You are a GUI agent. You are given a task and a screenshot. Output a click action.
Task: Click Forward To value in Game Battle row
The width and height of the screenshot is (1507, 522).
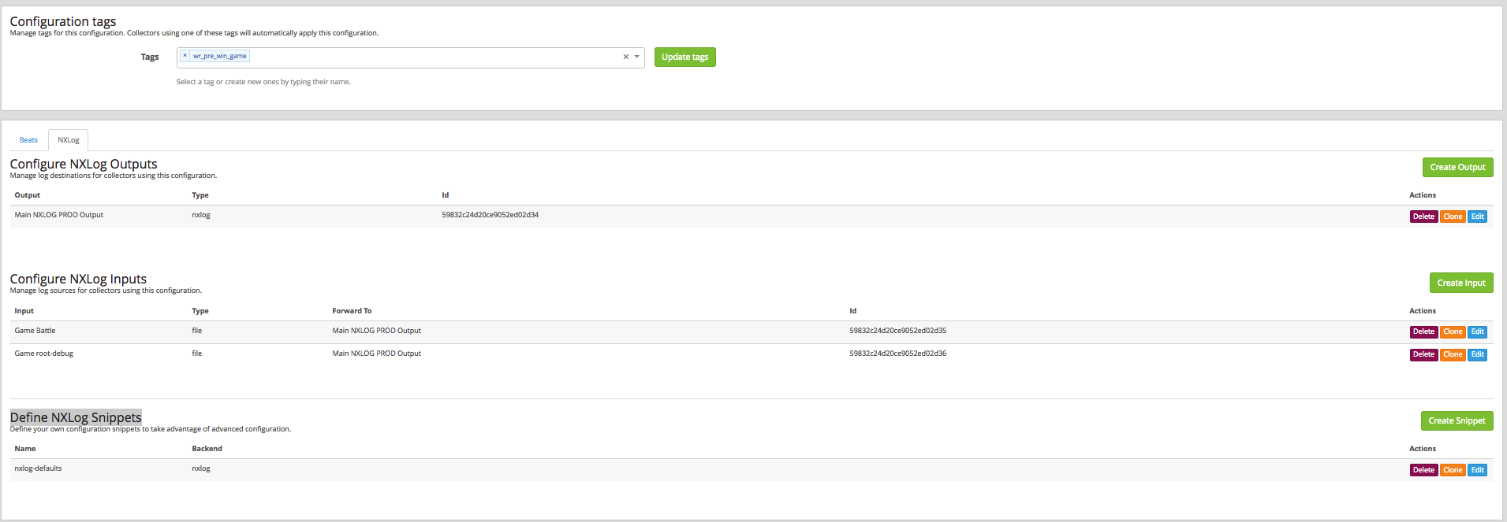pyautogui.click(x=376, y=331)
